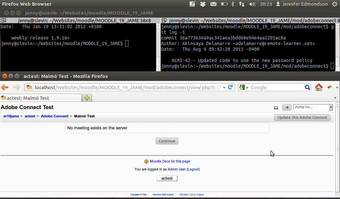
Task: Minimize the Firefox window
Action: (x=11, y=76)
